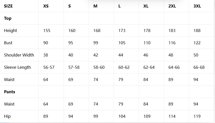
Task: Click the Bust row label
Action: click(8, 43)
